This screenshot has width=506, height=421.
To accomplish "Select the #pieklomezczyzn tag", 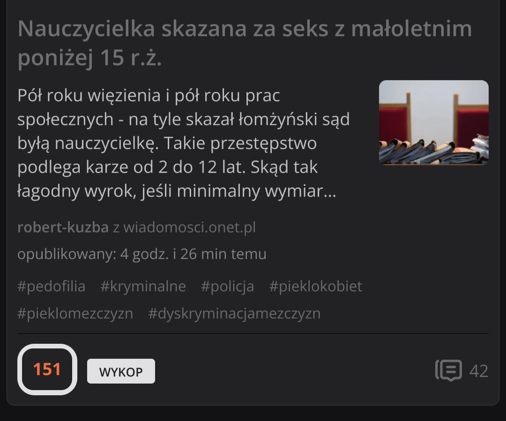I will pyautogui.click(x=75, y=314).
